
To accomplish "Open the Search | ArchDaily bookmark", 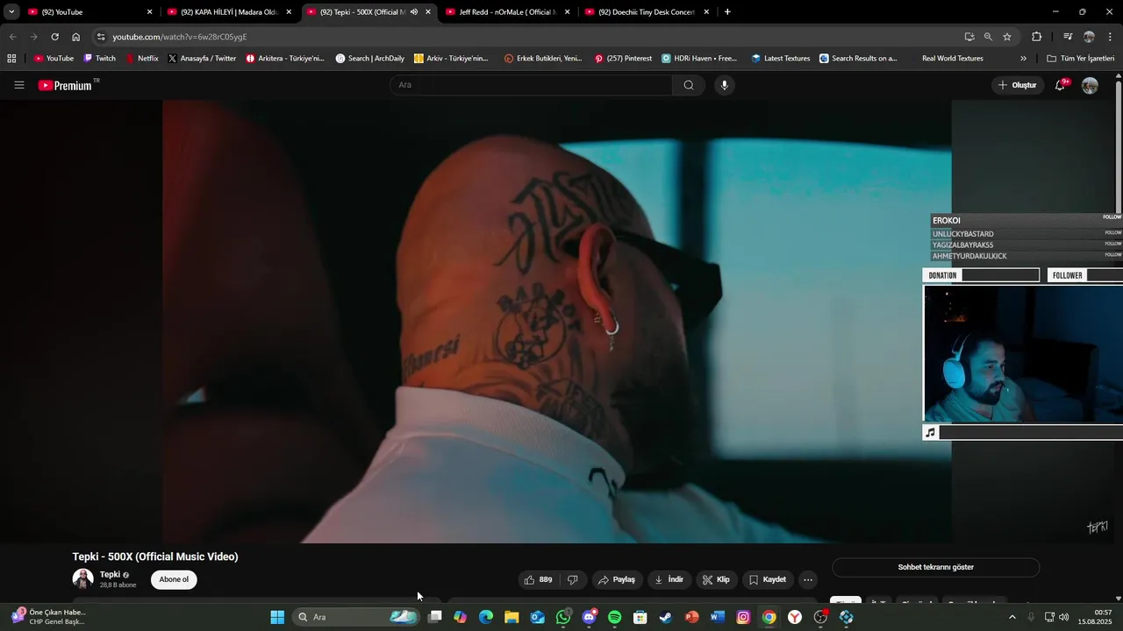I will pos(370,59).
